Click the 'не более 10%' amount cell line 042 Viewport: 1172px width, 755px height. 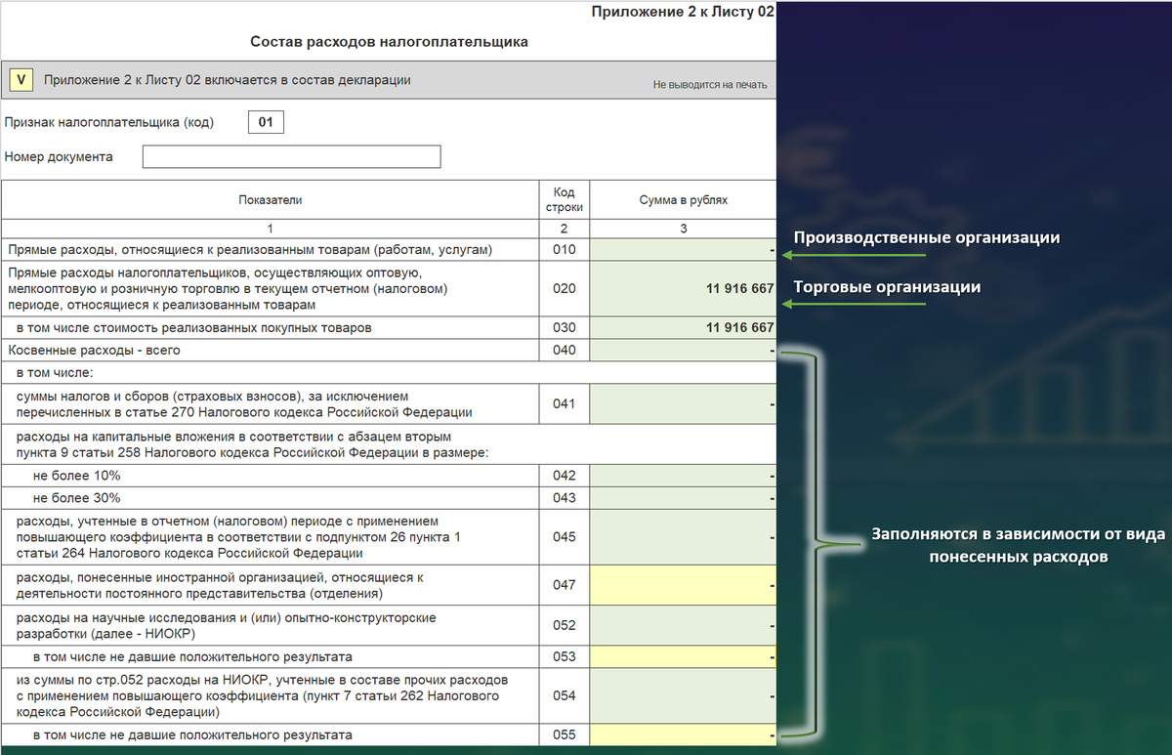point(682,476)
